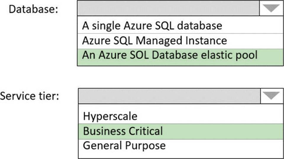Image resolution: width=284 pixels, height=159 pixels.
Task: Click the Database: label
Action: [x=33, y=9]
